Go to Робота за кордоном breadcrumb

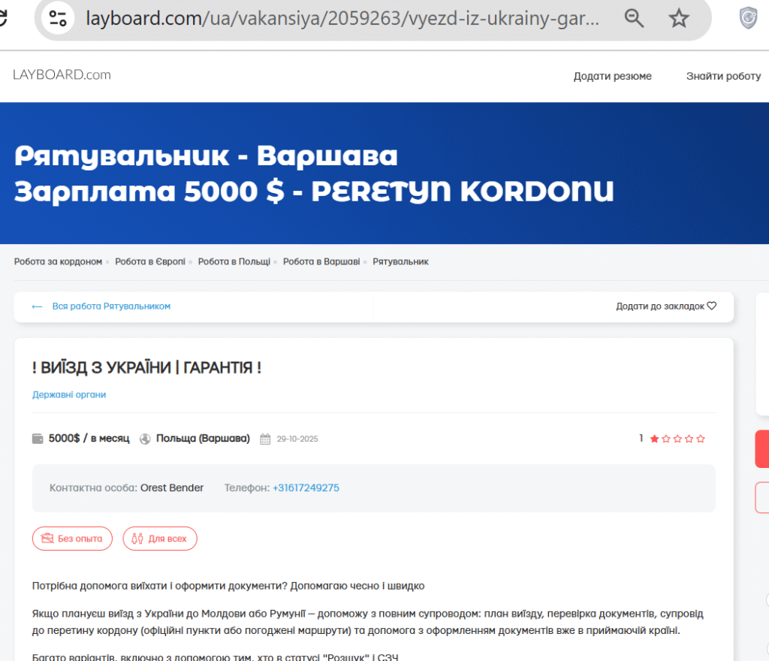[58, 261]
